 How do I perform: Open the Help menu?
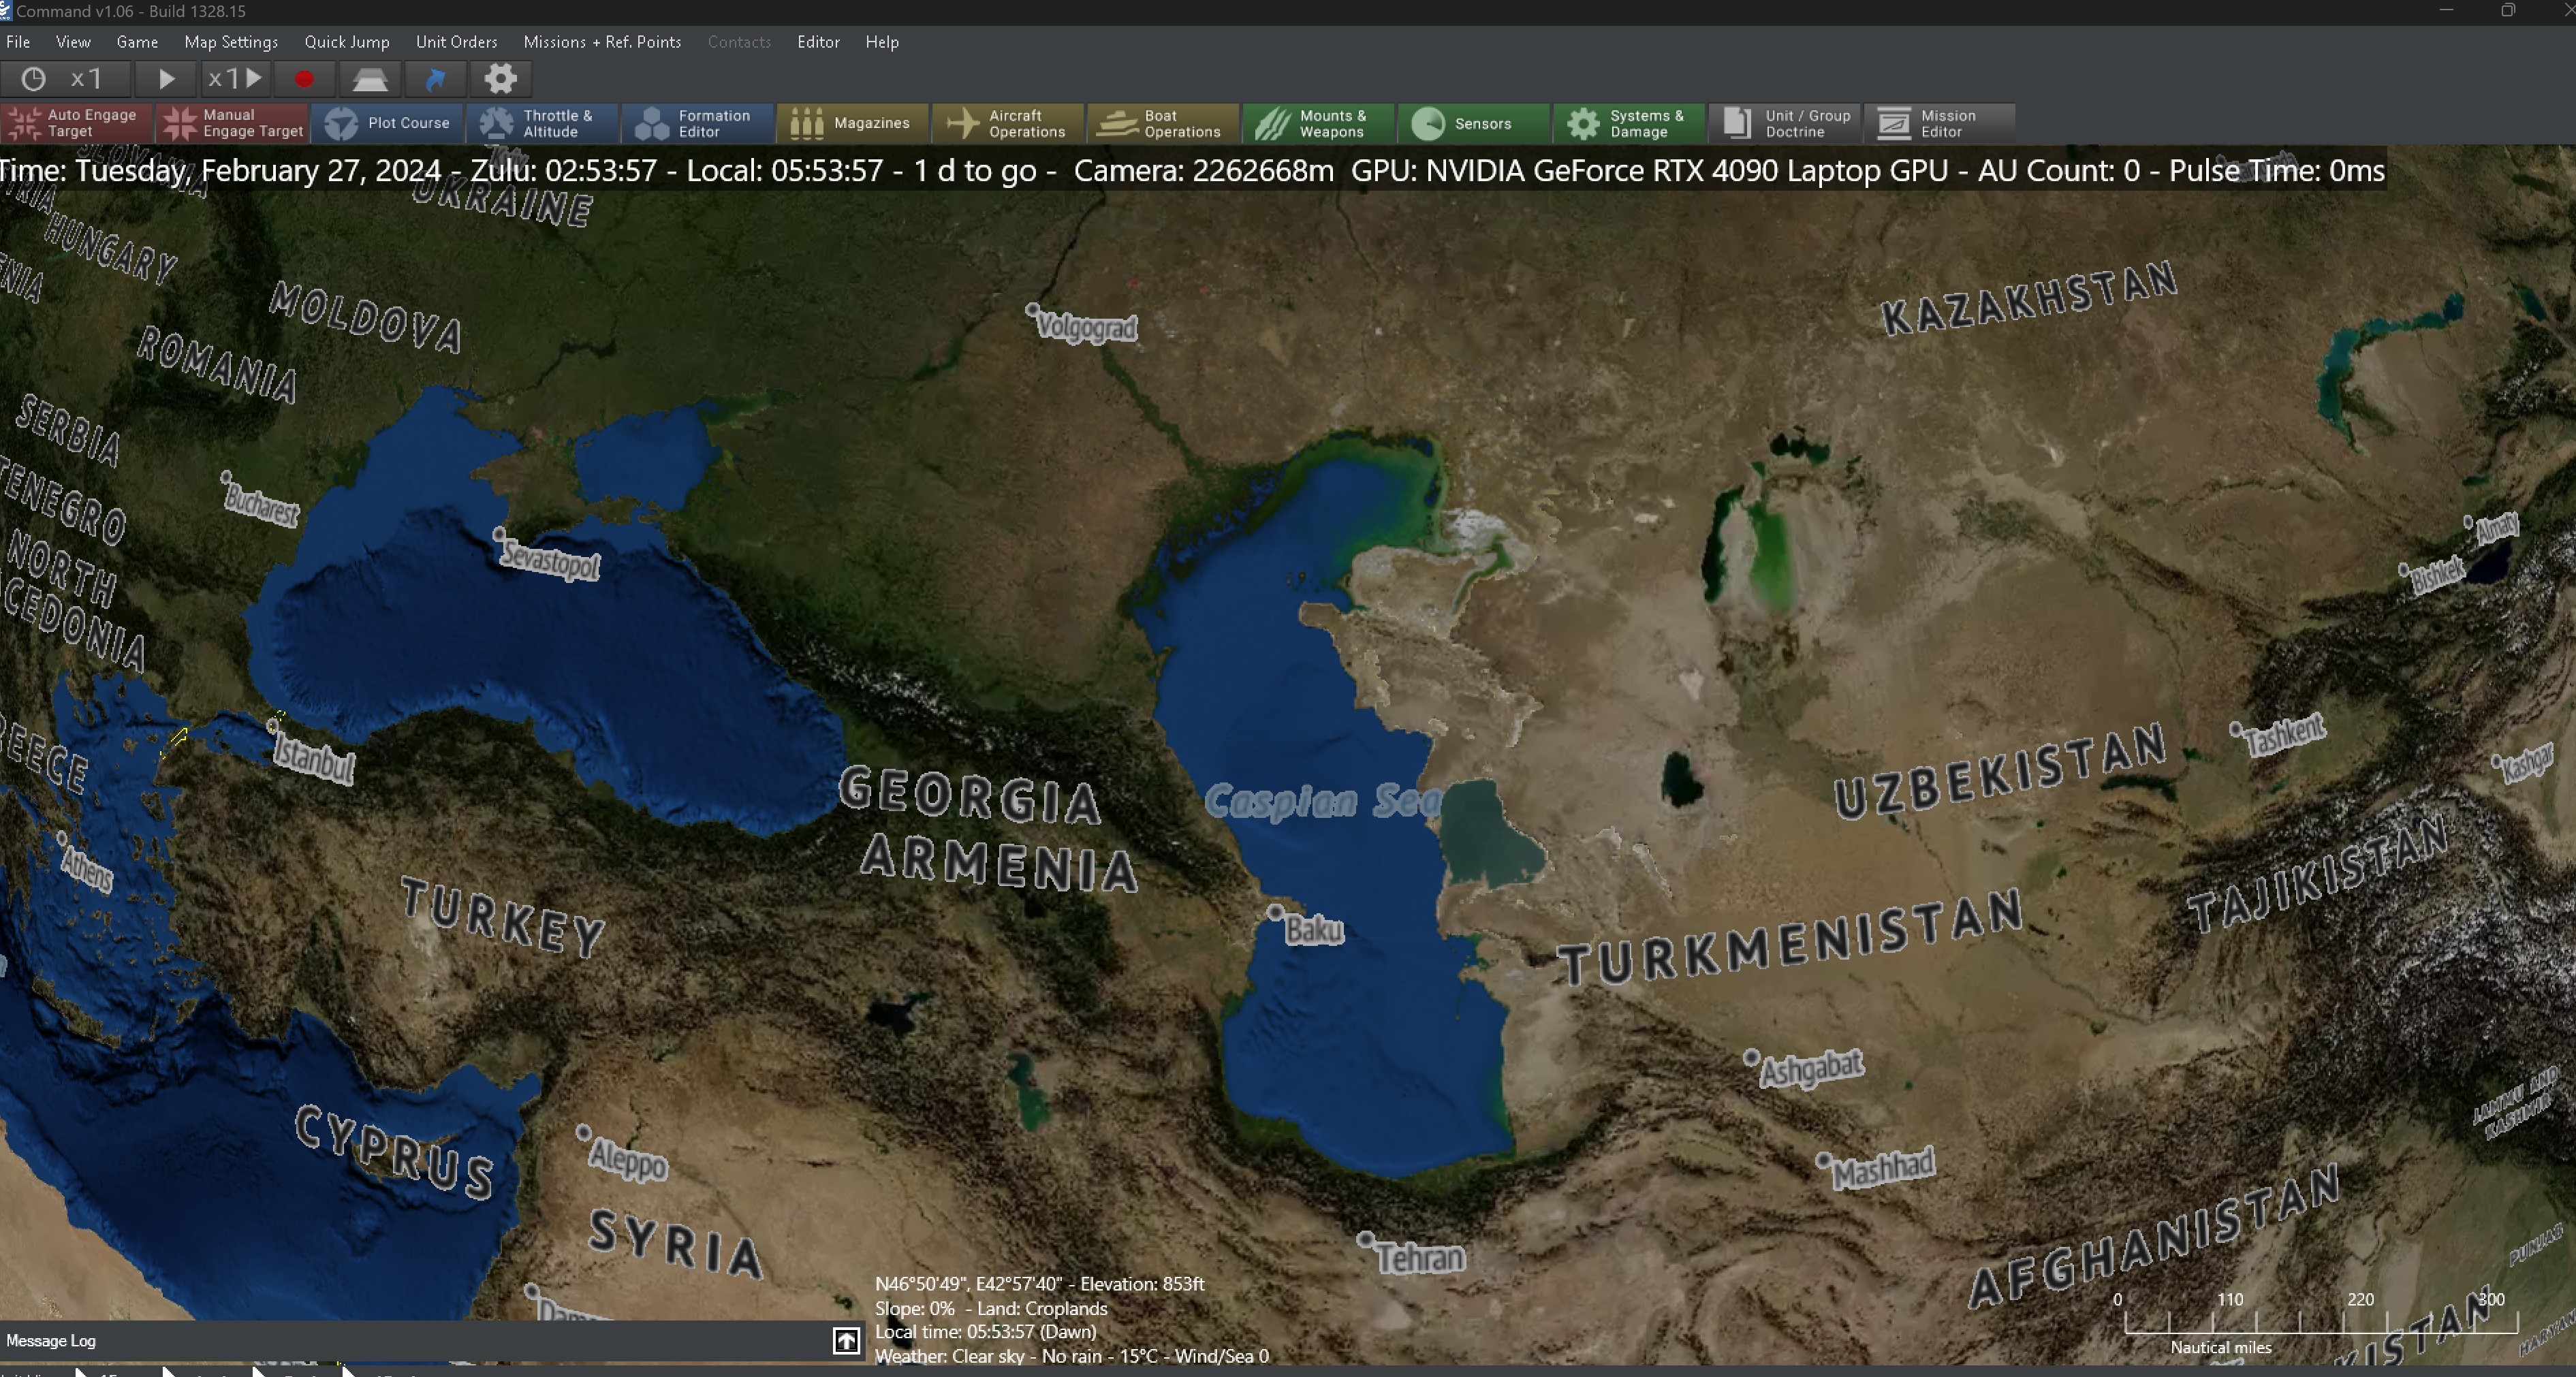point(882,42)
